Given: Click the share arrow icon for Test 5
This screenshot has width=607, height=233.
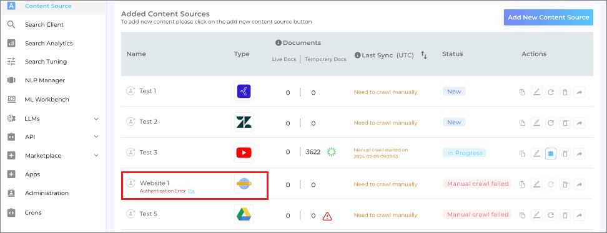Looking at the screenshot, I should click(579, 215).
